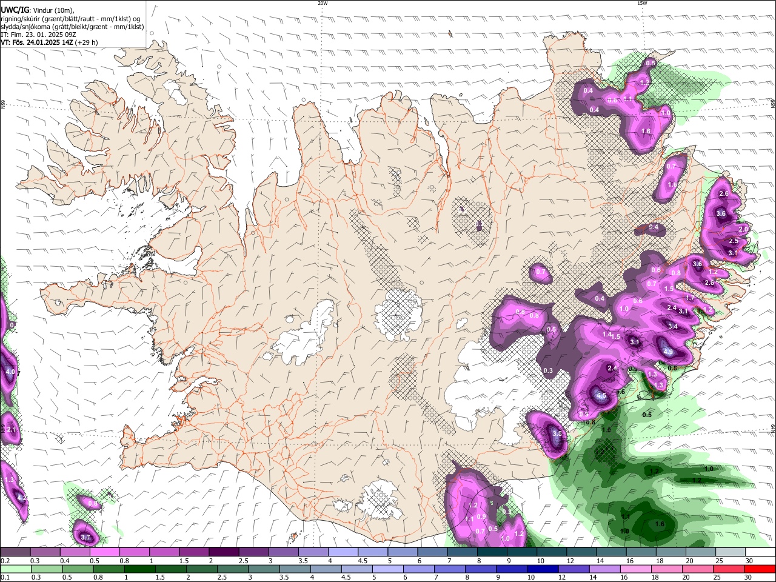Click the valid time 'VT: Fös. 24.01.2025 14Z (+29 h)'
This screenshot has width=776, height=582.
pos(49,42)
